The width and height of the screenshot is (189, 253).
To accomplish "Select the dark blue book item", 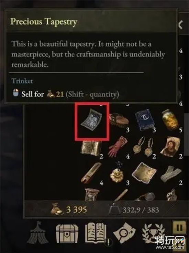I will point(145,119).
